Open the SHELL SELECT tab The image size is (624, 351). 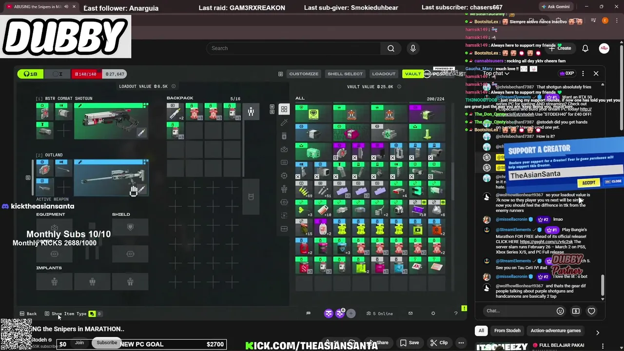(345, 74)
